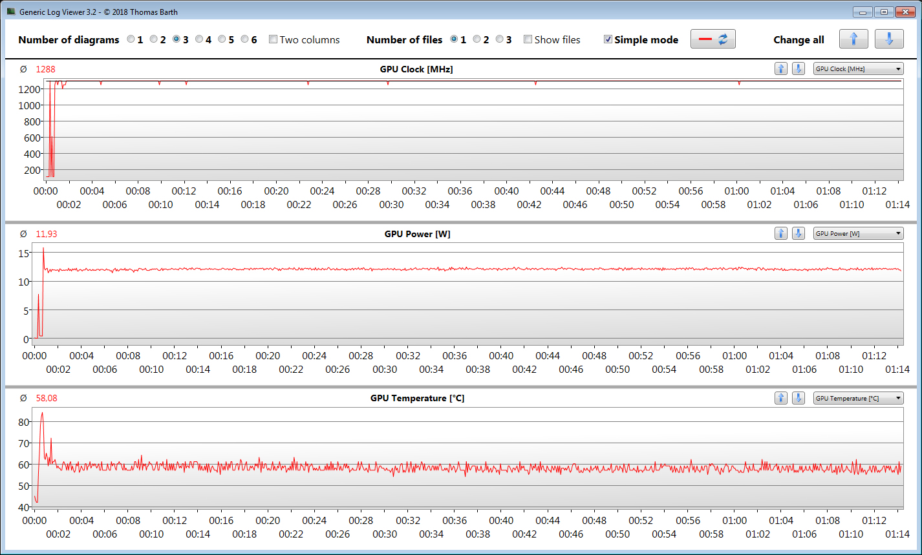Viewport: 922px width, 555px height.
Task: Click the up arrow in GPU Clock diagram
Action: (781, 69)
